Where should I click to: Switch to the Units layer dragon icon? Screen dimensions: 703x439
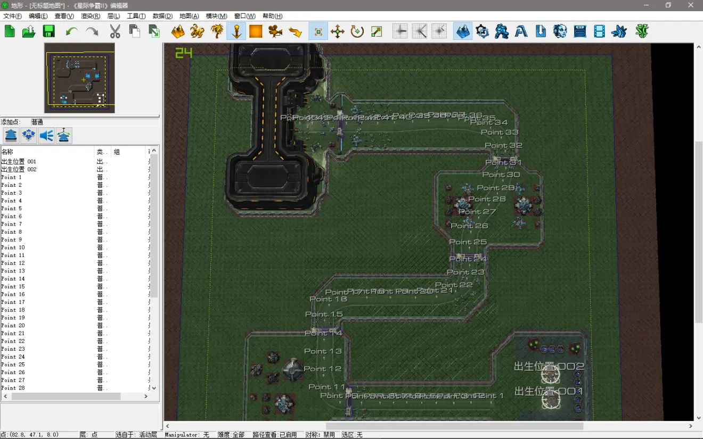point(197,31)
